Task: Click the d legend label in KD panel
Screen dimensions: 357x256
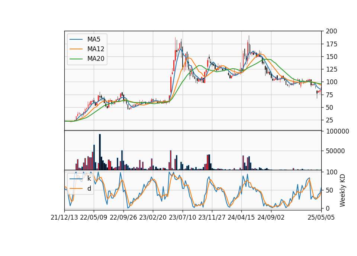Action: [x=89, y=188]
